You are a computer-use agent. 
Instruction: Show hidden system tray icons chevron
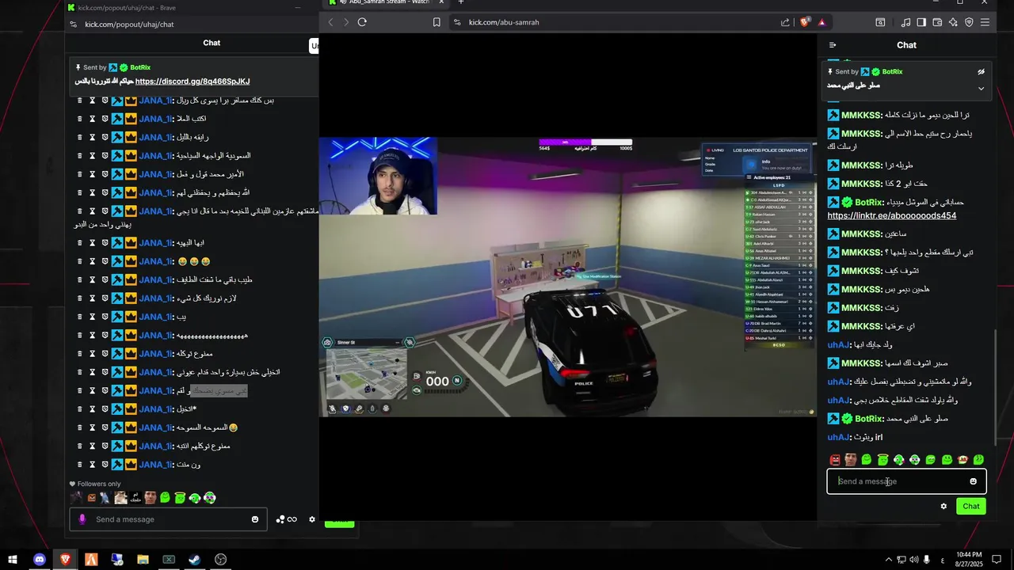point(889,560)
